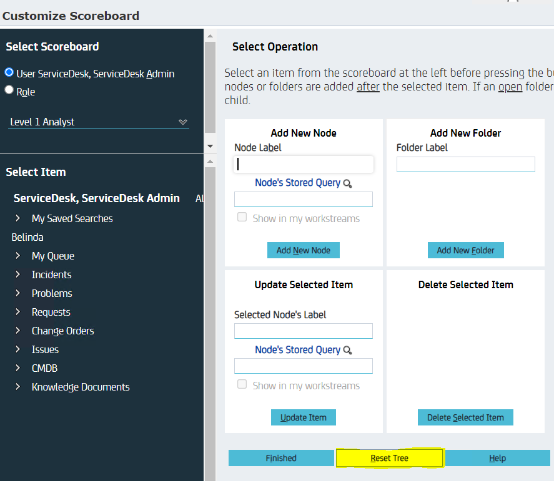The width and height of the screenshot is (554, 481).
Task: Tick Show in my workstreams under Update Selected Item
Action: click(x=242, y=384)
